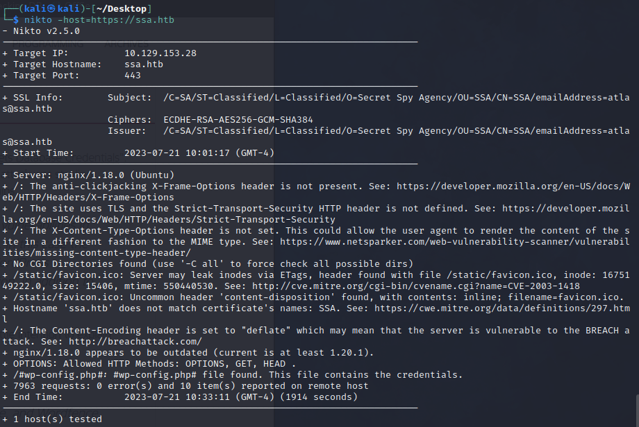Screen dimensions: 639x427
Task: Click the ECDHE-RSA-AES256-GCM-SHA384 cipher text
Action: (238, 120)
